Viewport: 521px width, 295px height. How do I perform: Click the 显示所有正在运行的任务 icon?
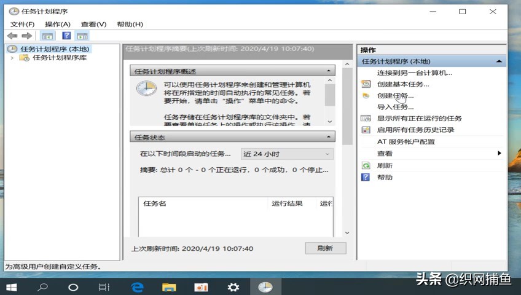366,118
